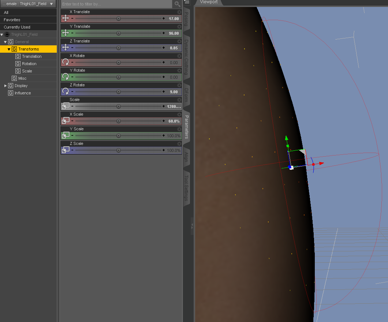Click the X Translate value 17.00
Image resolution: width=388 pixels, height=322 pixels.
point(174,19)
